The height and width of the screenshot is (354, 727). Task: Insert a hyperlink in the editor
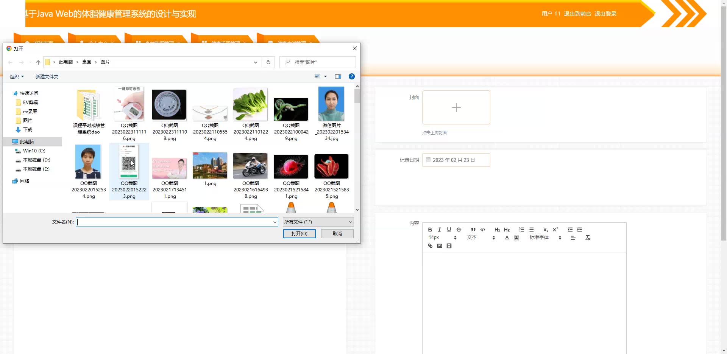point(430,246)
